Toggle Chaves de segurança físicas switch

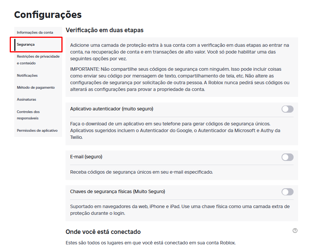point(287,192)
